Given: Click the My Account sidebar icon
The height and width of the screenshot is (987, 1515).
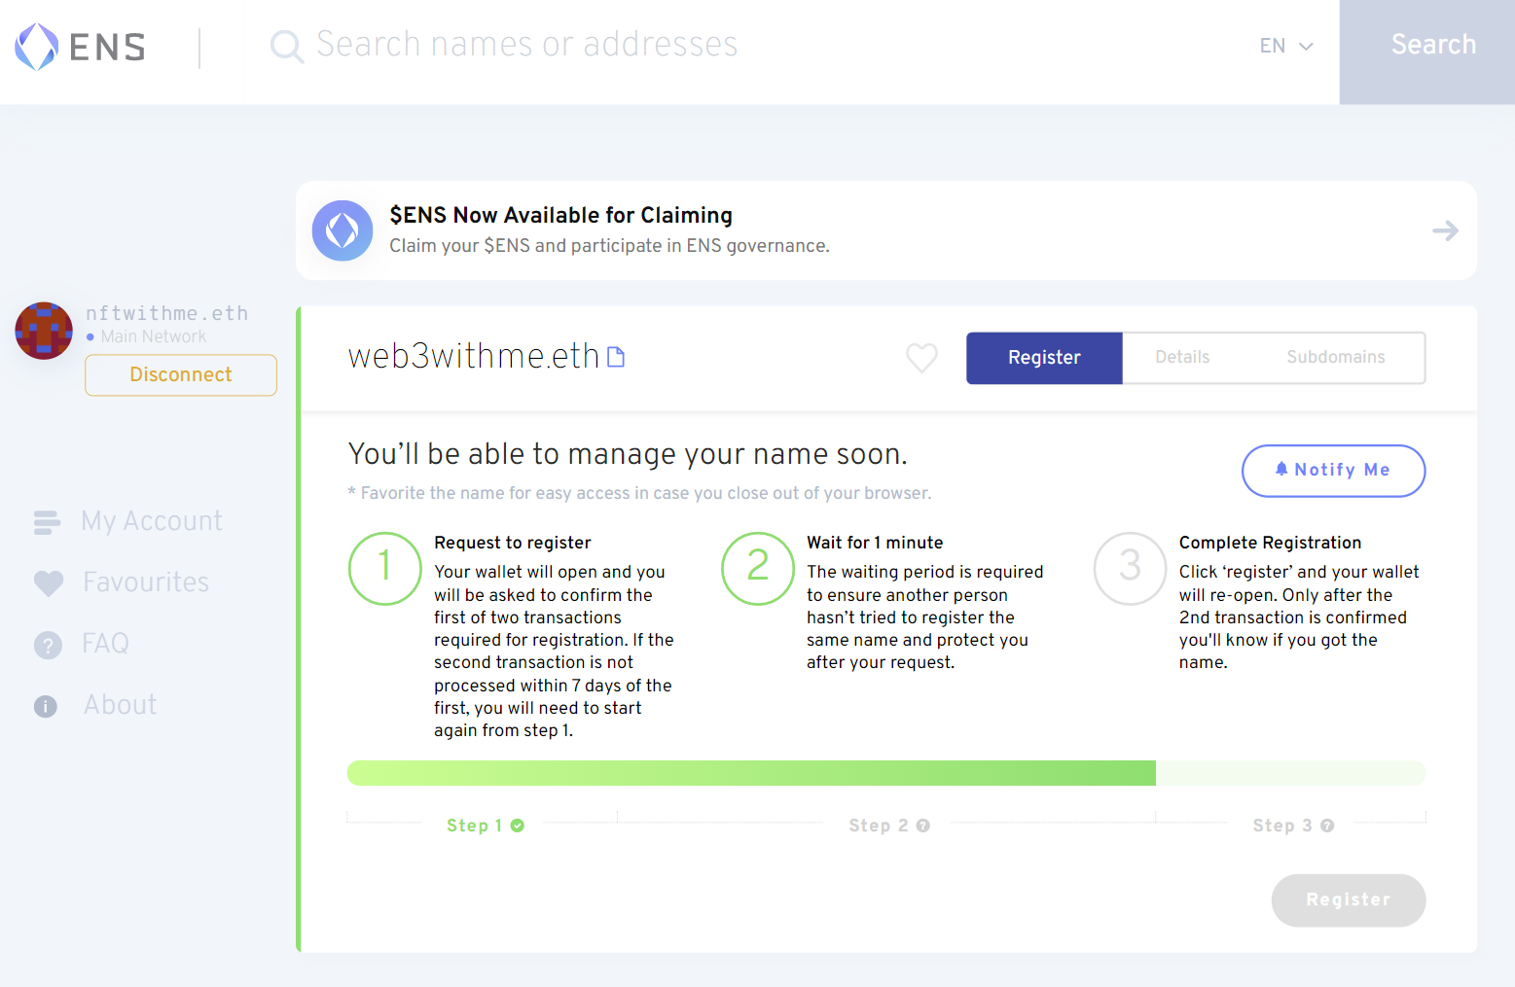Looking at the screenshot, I should pyautogui.click(x=47, y=522).
